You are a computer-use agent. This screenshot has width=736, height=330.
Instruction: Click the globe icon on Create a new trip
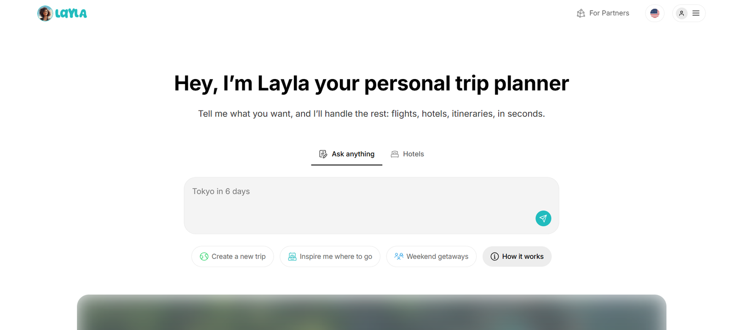pyautogui.click(x=204, y=256)
